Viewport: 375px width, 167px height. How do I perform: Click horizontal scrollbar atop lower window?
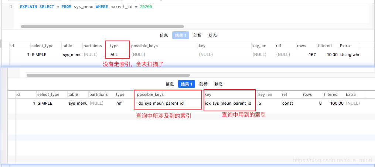coord(108,75)
